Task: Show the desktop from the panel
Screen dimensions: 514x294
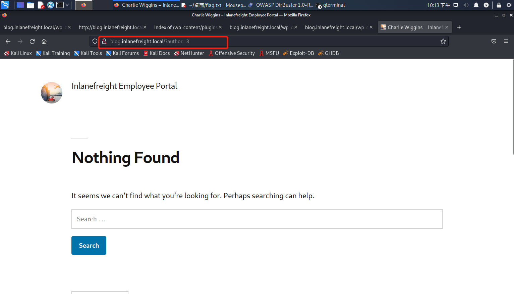Action: (x=20, y=5)
